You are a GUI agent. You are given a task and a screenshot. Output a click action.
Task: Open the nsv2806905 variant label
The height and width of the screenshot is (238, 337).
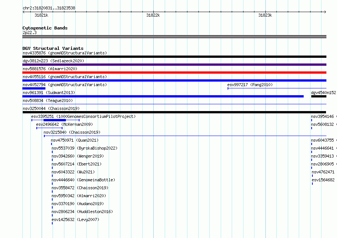point(322,164)
